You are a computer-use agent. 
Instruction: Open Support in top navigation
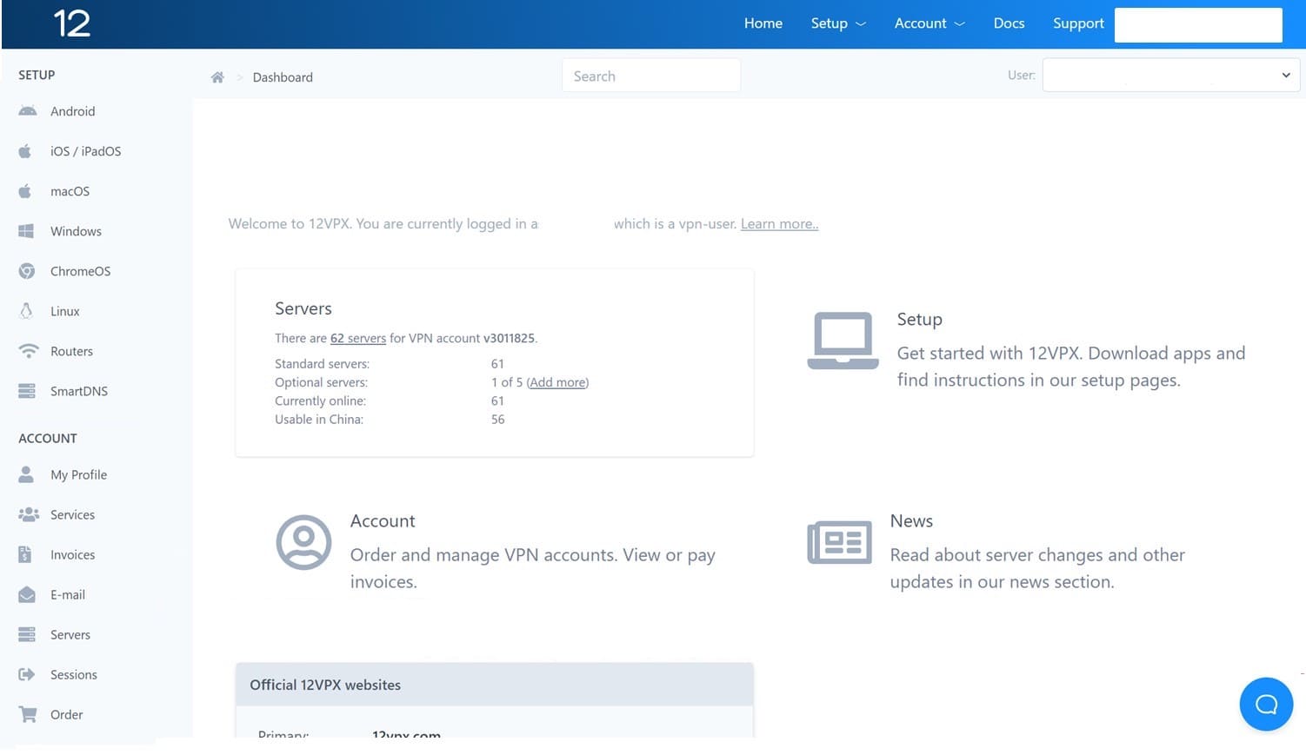click(x=1077, y=23)
